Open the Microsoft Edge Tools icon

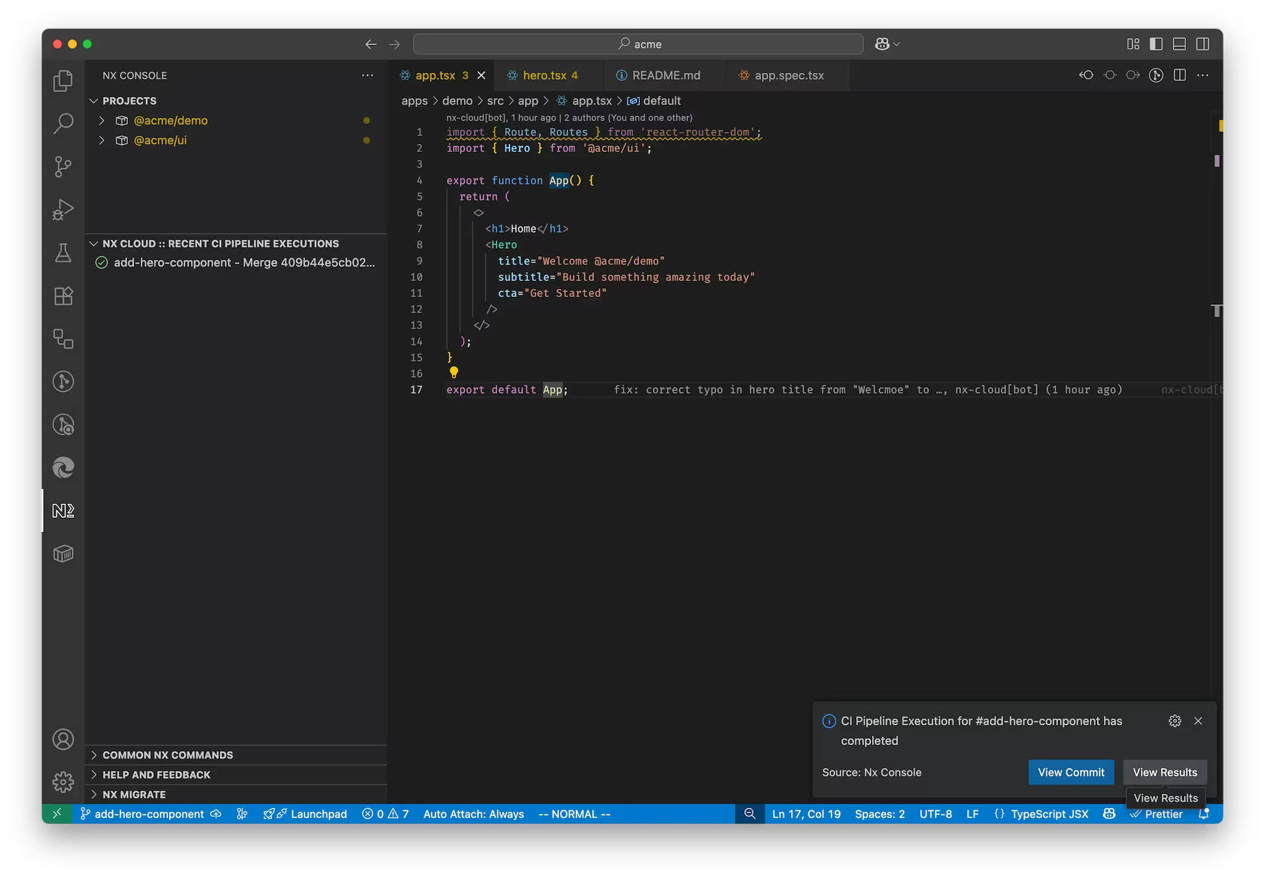(62, 468)
